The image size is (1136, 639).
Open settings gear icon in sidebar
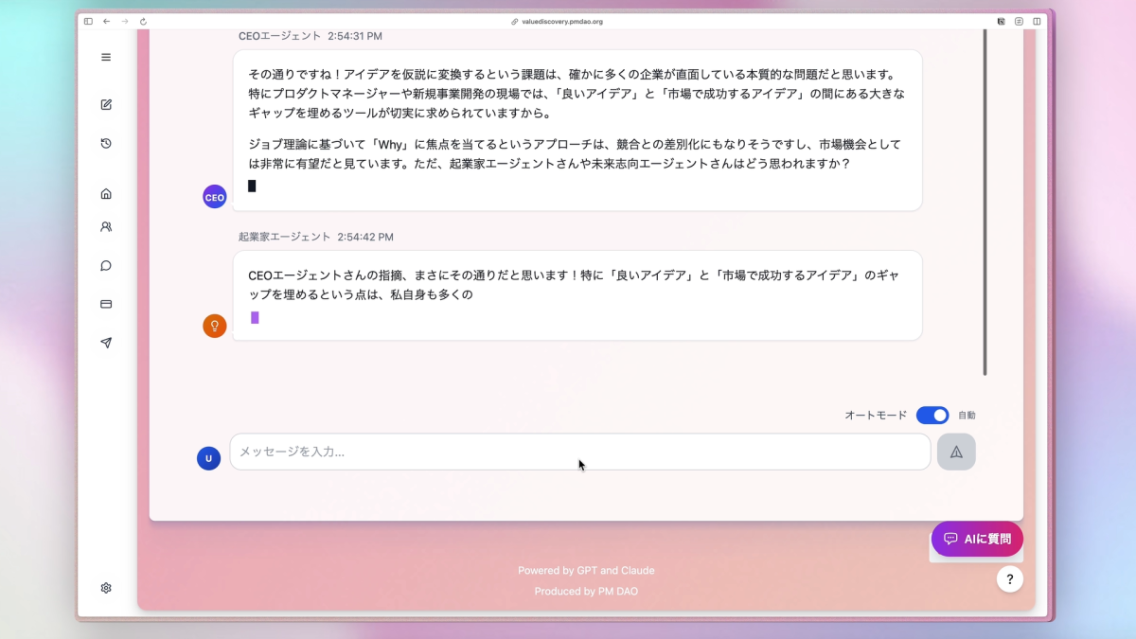pyautogui.click(x=106, y=588)
